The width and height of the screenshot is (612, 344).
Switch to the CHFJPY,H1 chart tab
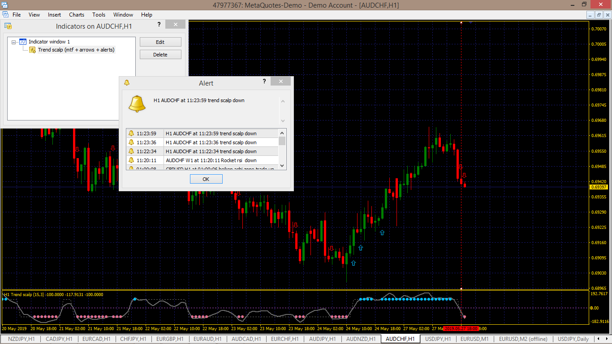pos(134,339)
